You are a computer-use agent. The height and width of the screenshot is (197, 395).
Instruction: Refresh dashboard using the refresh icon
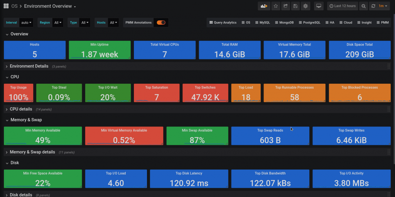373,6
